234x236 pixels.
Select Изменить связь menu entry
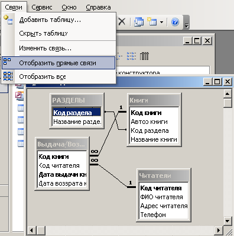point(58,48)
